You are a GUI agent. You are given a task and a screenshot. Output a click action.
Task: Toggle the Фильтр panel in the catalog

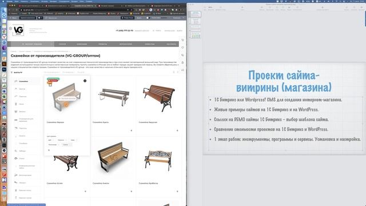tap(17, 73)
